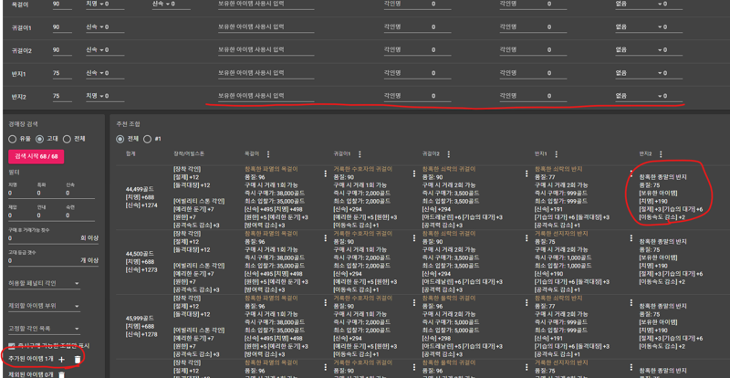Open kebab menu next to 참혹한 파멸의 목걸이 in 44,499골드 row
The width and height of the screenshot is (730, 378).
[326, 173]
